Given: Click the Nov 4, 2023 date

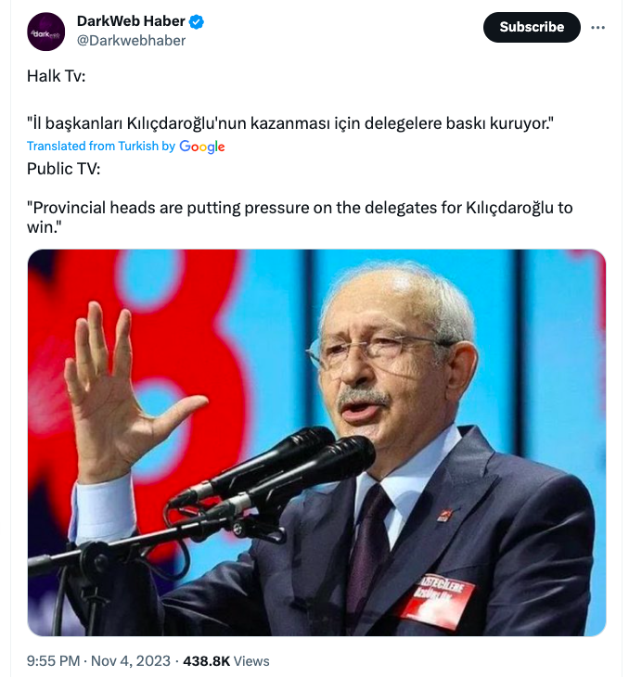Looking at the screenshot, I should [131, 660].
